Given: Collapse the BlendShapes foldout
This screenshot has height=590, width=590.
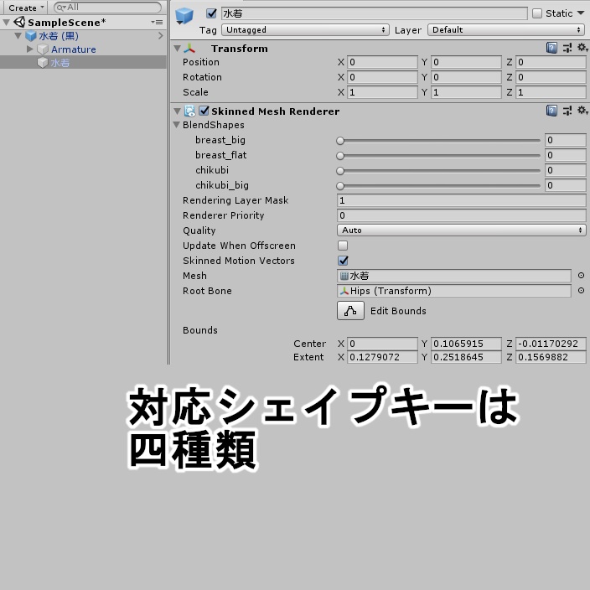Looking at the screenshot, I should 177,125.
